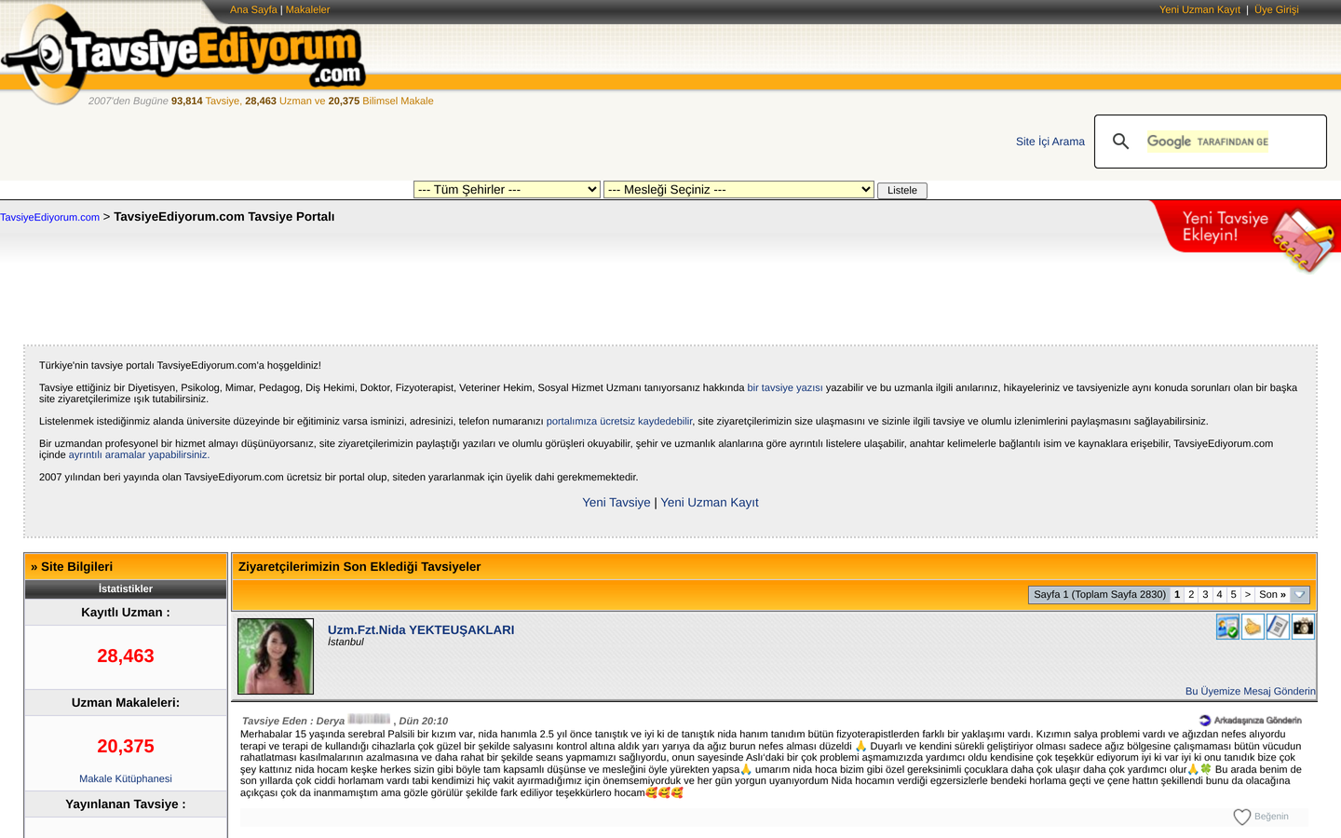The image size is (1341, 838).
Task: Click the next page '>' button
Action: pos(1248,594)
